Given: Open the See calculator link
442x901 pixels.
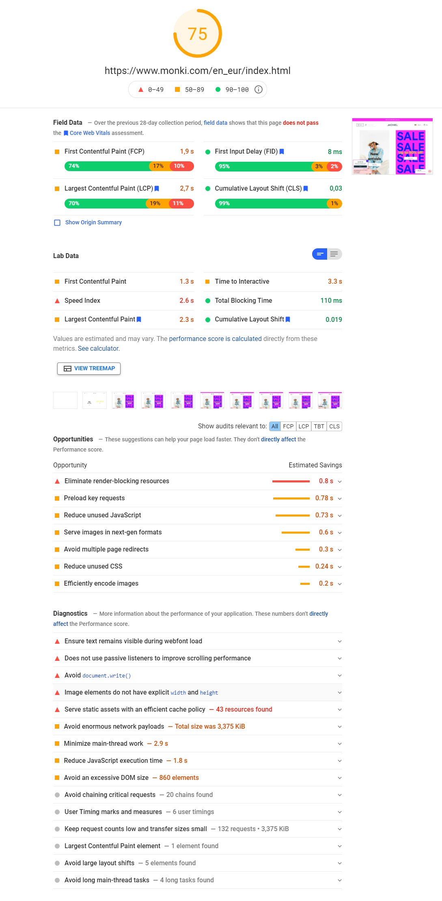Looking at the screenshot, I should 99,349.
